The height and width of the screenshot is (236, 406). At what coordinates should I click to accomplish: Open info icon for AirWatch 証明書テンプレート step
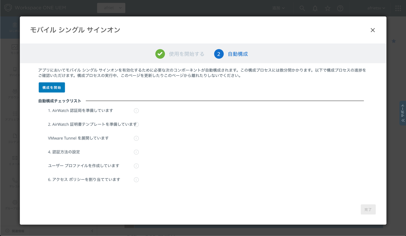(x=137, y=124)
